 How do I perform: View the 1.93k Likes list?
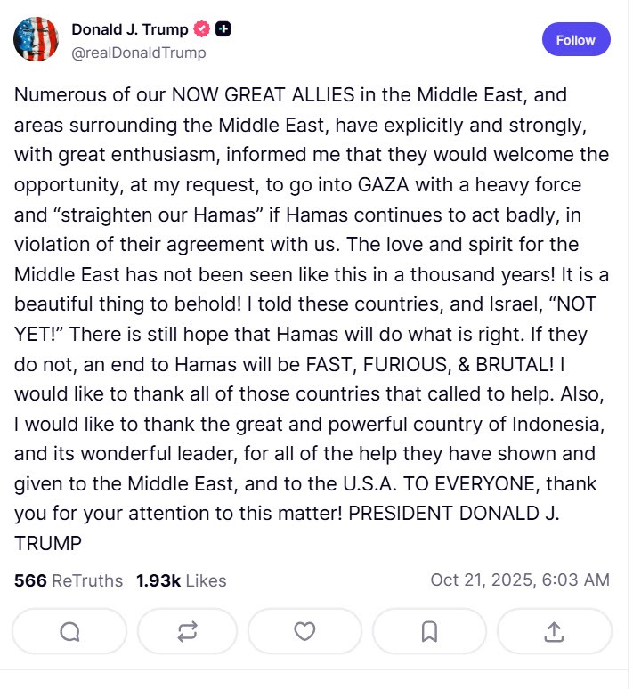click(182, 580)
